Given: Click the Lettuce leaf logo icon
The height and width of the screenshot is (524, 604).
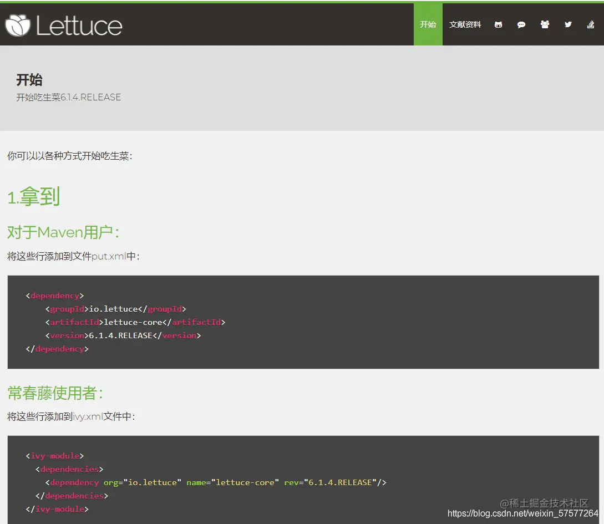Looking at the screenshot, I should [x=18, y=26].
